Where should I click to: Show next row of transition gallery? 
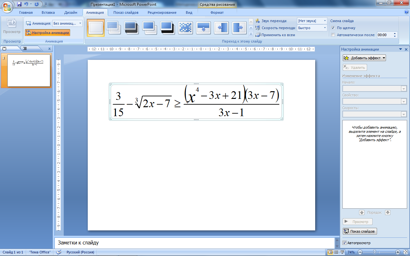tap(251, 28)
